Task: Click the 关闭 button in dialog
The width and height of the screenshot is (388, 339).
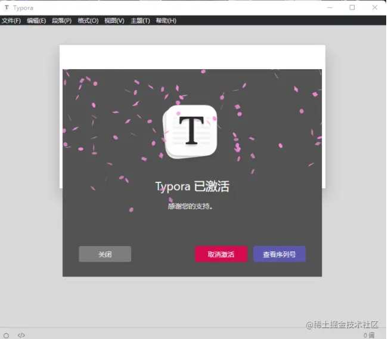Action: click(x=105, y=254)
